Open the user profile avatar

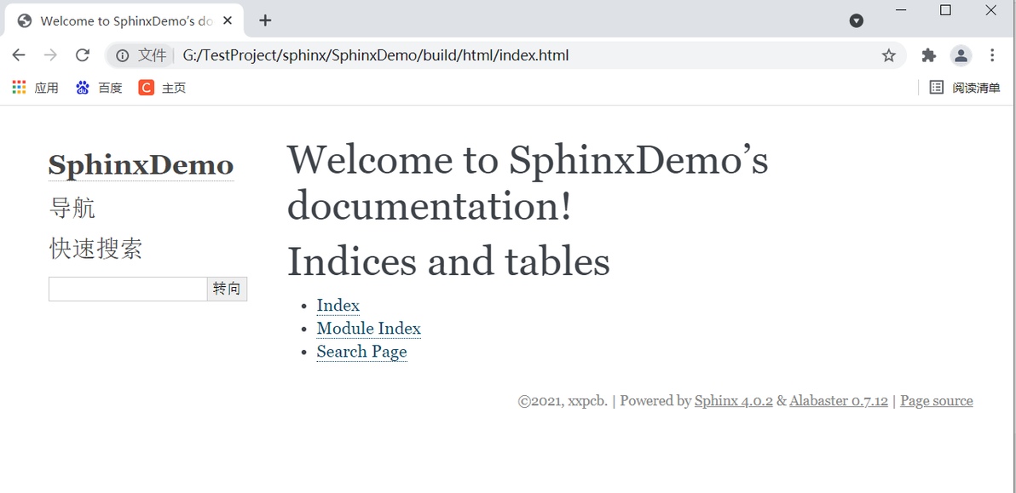[961, 55]
